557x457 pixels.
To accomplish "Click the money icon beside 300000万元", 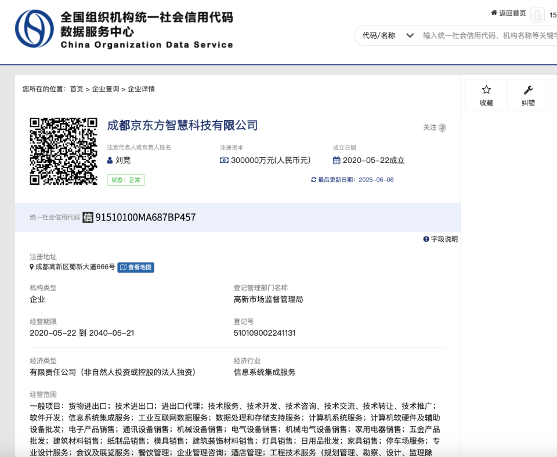I will [224, 160].
